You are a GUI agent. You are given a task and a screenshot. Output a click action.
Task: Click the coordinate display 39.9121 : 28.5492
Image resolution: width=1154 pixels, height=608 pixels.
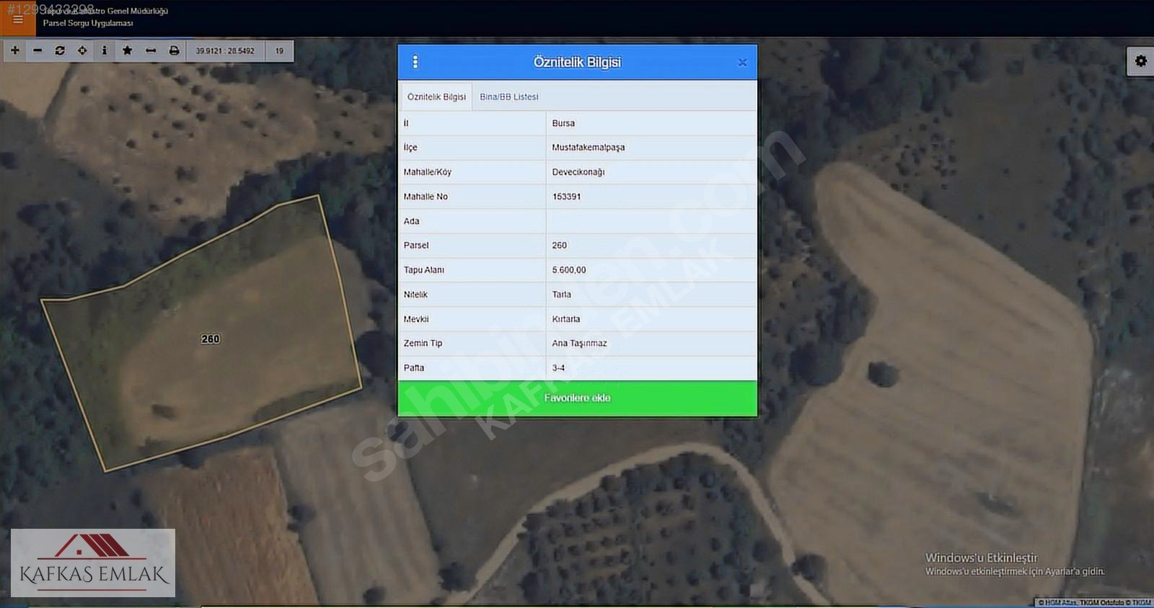[x=225, y=50]
